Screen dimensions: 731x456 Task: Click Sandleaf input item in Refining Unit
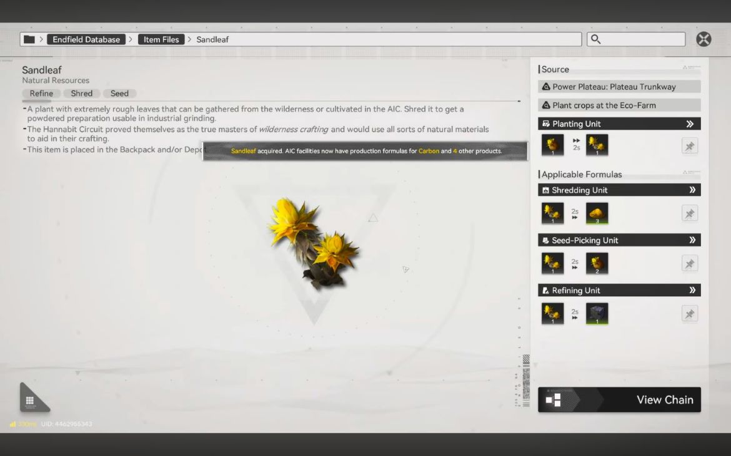pyautogui.click(x=552, y=314)
